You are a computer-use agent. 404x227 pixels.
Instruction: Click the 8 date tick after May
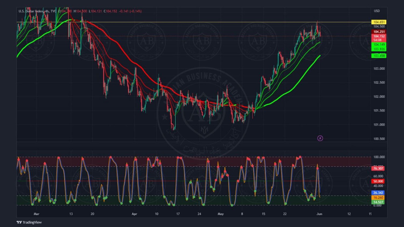pos(242,214)
